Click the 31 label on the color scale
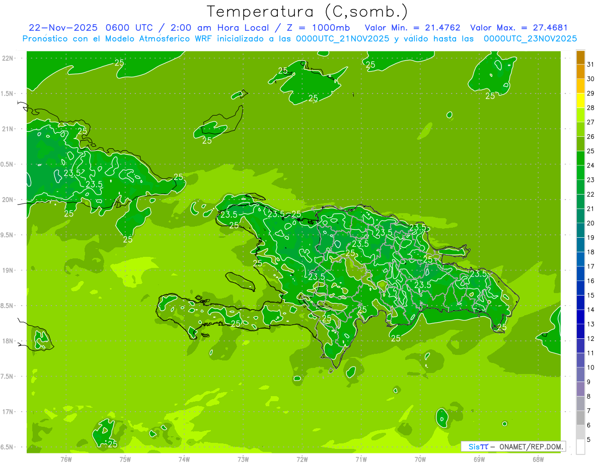The height and width of the screenshot is (466, 604). 590,64
